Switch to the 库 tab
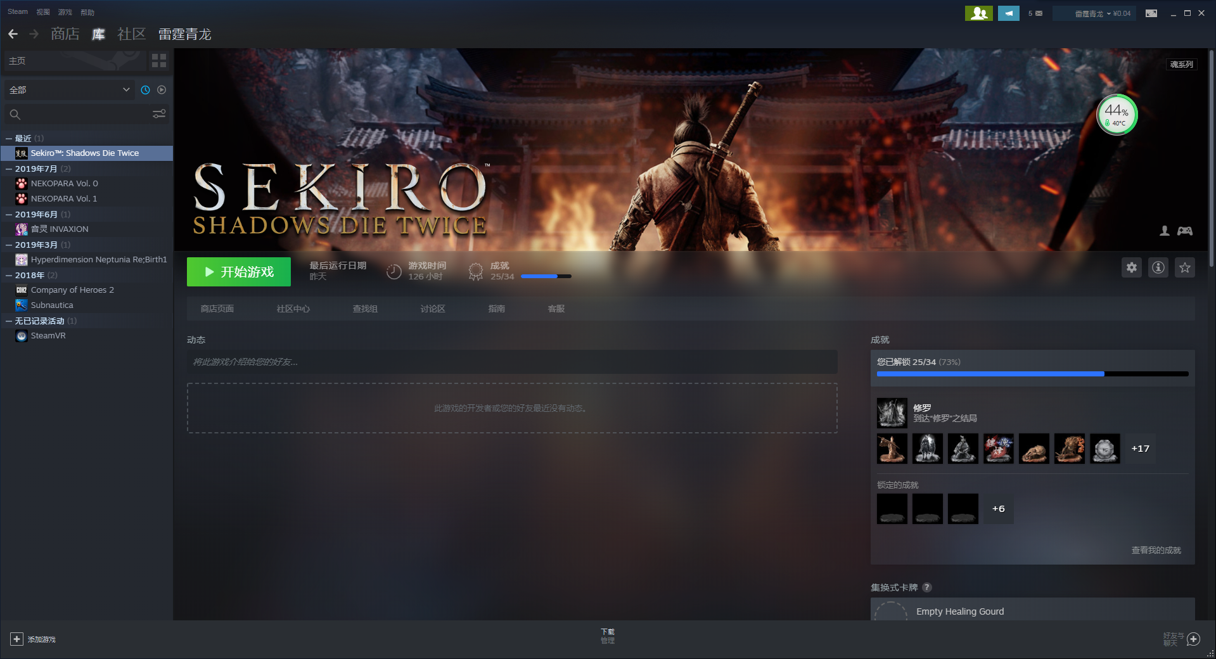The image size is (1216, 659). click(x=99, y=34)
